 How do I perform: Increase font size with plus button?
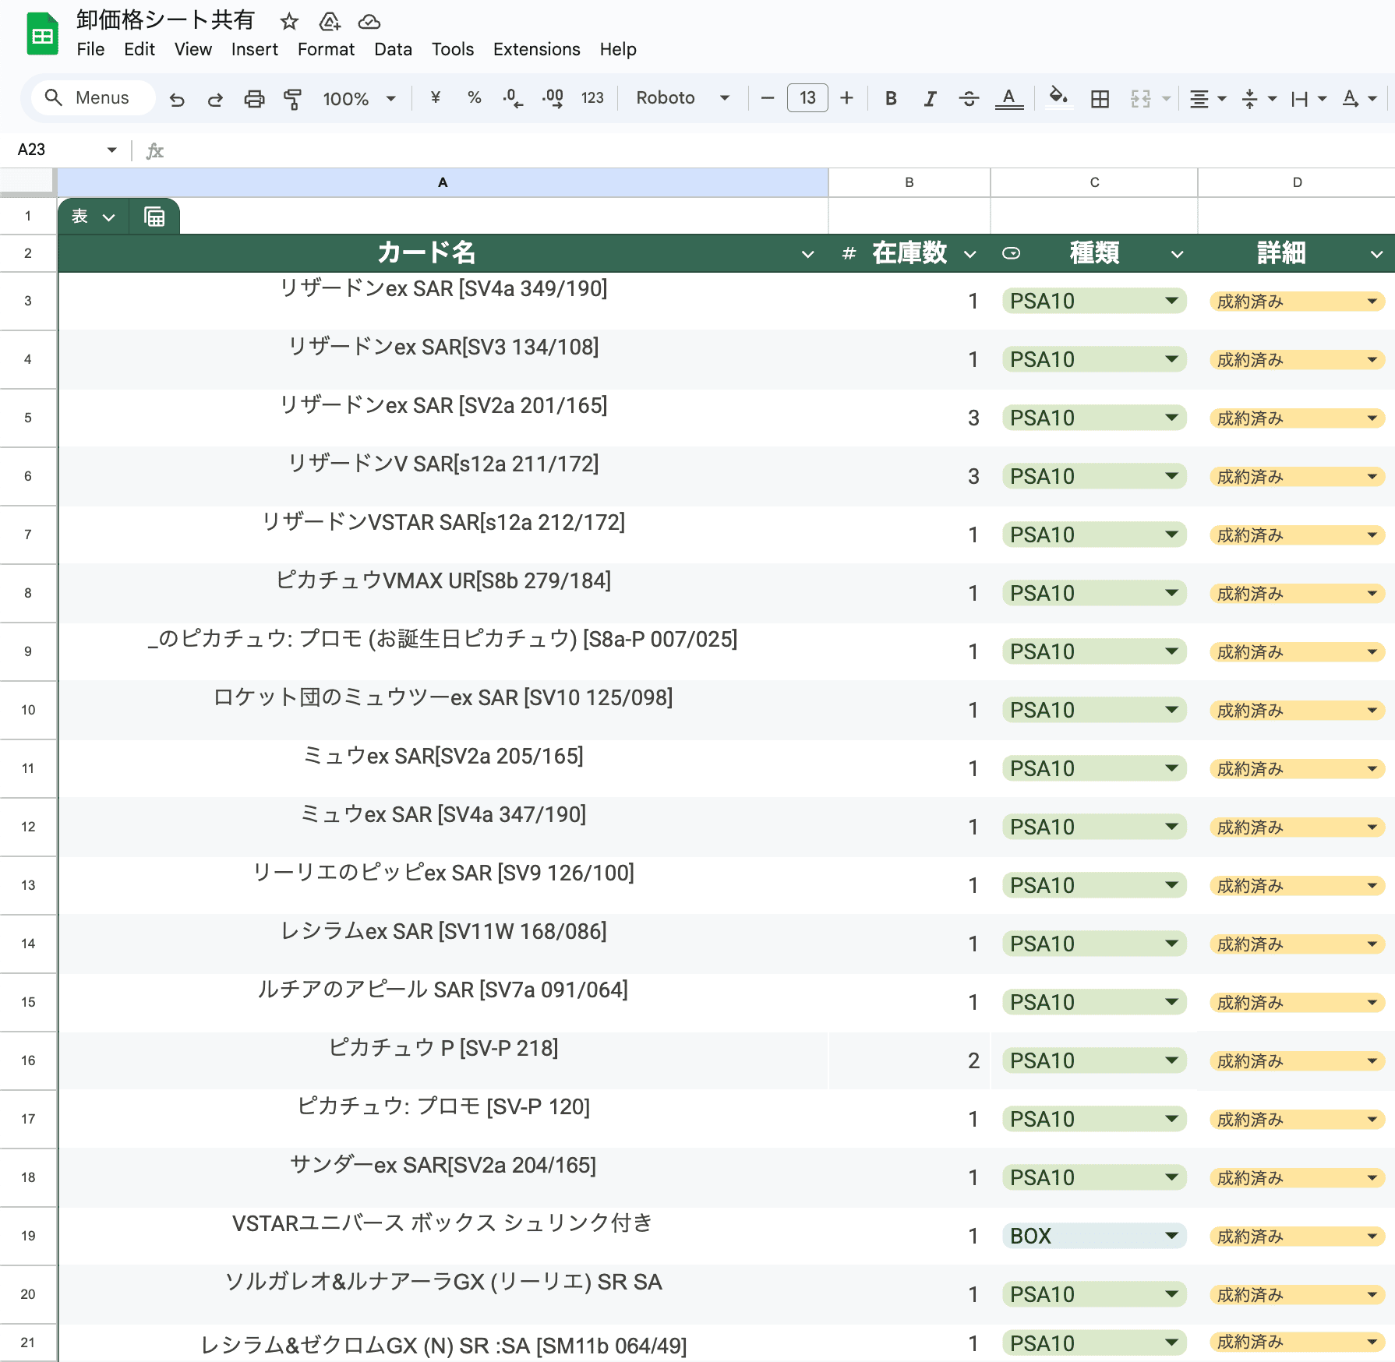[x=846, y=98]
